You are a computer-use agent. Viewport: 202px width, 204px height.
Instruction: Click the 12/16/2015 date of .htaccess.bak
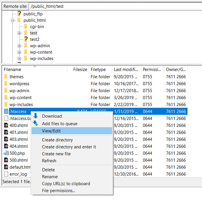[126, 118]
